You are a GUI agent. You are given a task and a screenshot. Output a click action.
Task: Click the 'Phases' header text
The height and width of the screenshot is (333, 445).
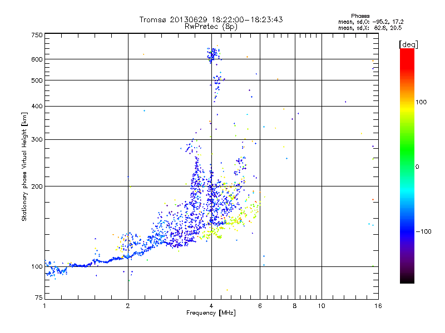360,16
